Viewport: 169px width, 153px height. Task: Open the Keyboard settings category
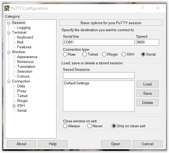pos(25,37)
